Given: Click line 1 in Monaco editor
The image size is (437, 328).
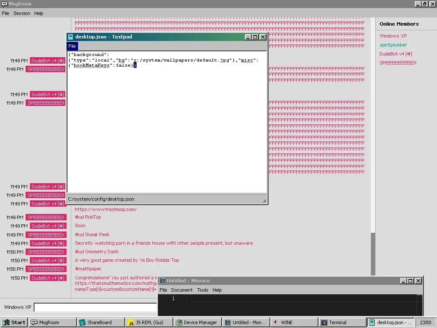Looking at the screenshot, I should point(301,299).
